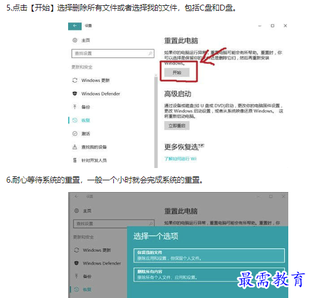Click the Recovery clock icon in the upper window
Screen dimensions: 310x298
tap(75, 120)
